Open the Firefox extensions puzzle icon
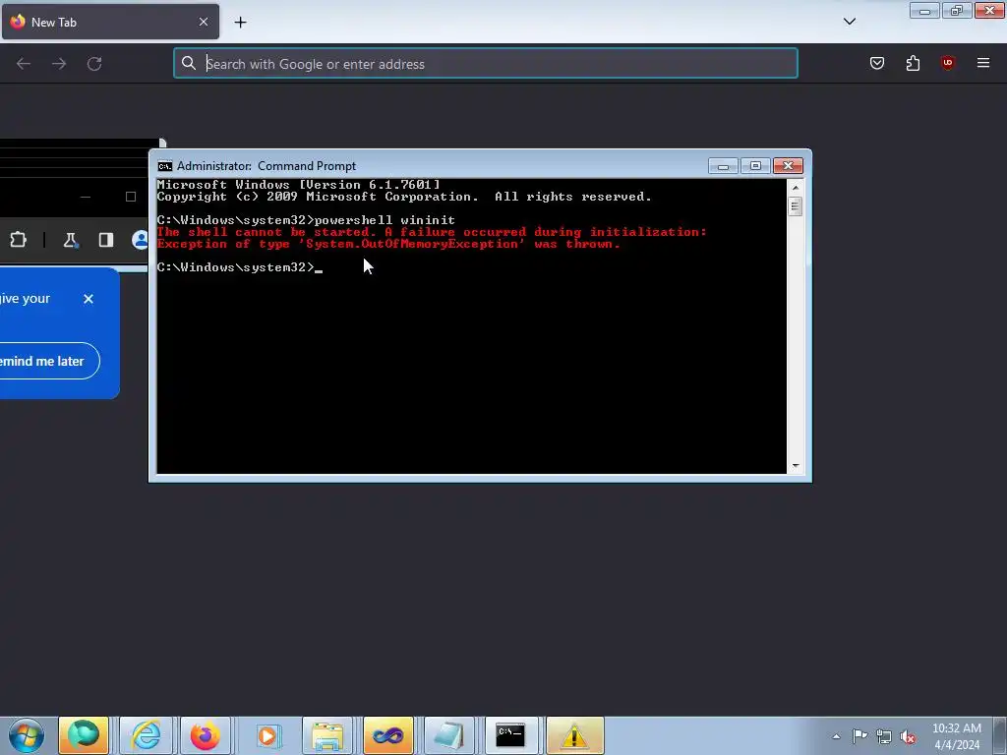 (x=913, y=63)
